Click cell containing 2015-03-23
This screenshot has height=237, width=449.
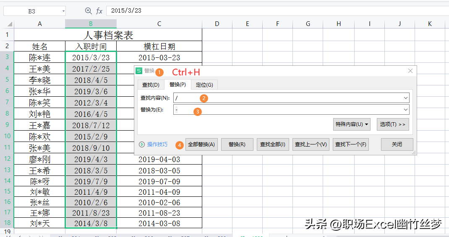click(159, 57)
